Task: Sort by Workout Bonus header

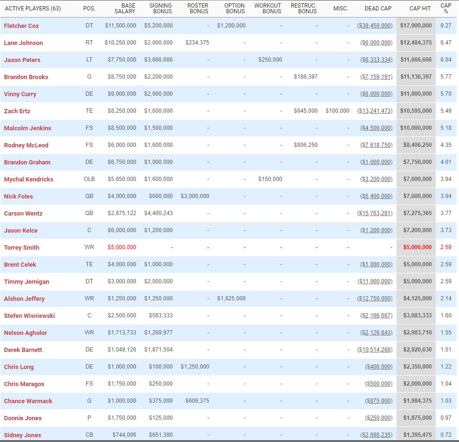Action: coord(268,9)
